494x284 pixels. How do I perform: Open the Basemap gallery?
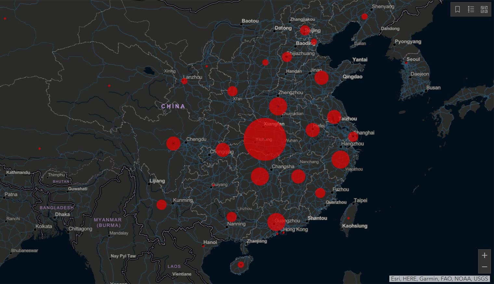[x=484, y=9]
